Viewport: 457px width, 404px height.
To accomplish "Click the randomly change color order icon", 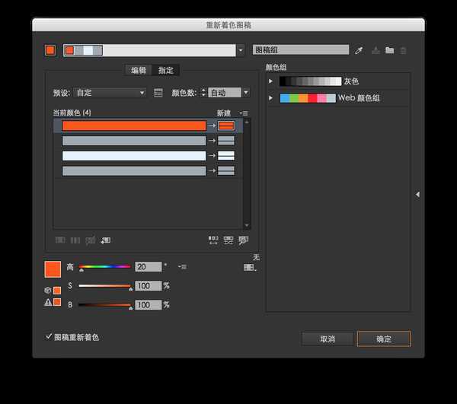I will point(213,240).
